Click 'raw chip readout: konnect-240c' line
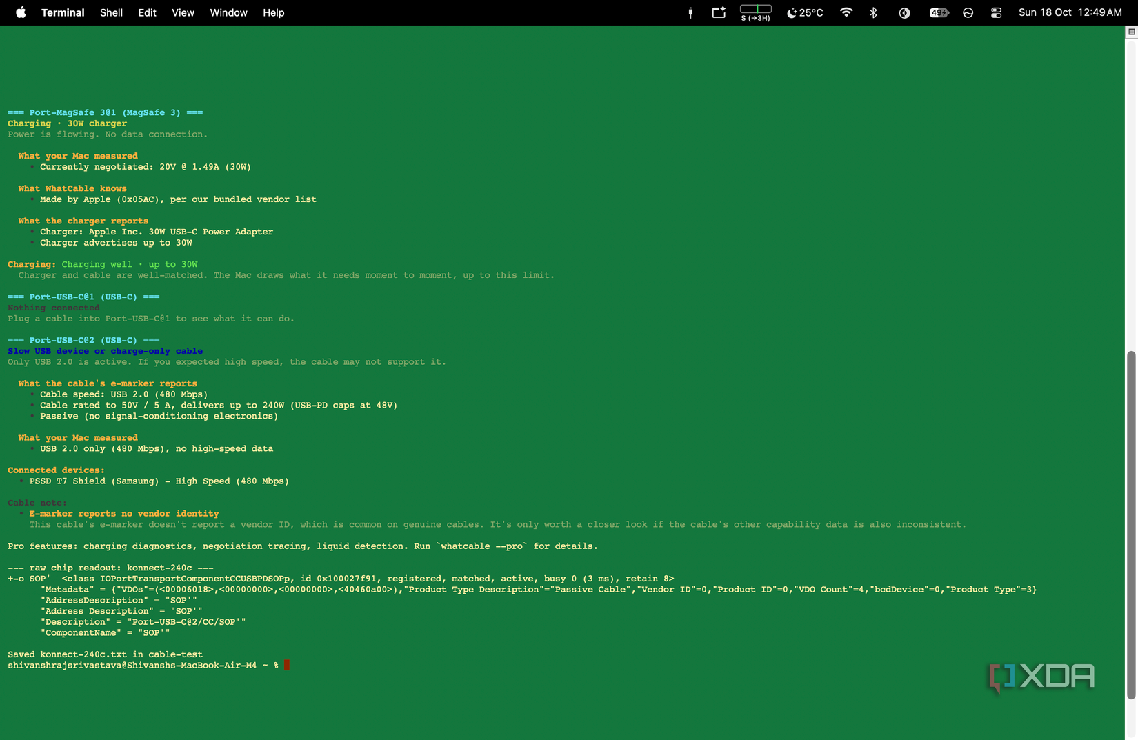 point(110,568)
